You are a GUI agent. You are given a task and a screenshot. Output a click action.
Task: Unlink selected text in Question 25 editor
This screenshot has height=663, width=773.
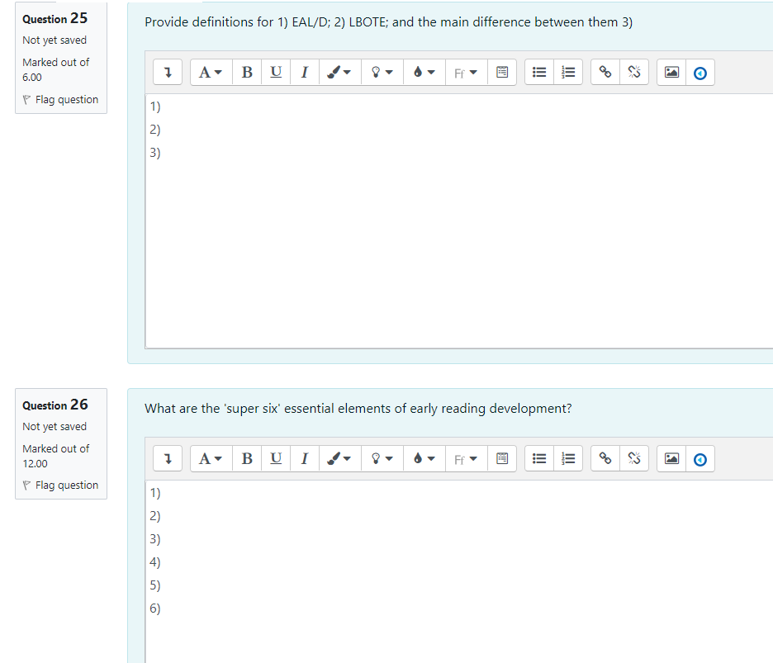click(x=633, y=72)
